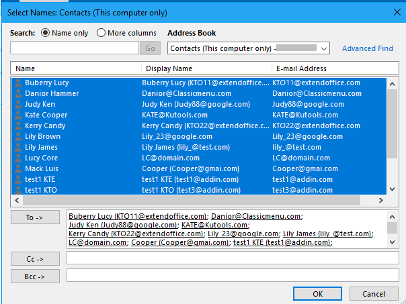
Task: Click contact icon beside Kerry Candy
Action: pyautogui.click(x=18, y=125)
